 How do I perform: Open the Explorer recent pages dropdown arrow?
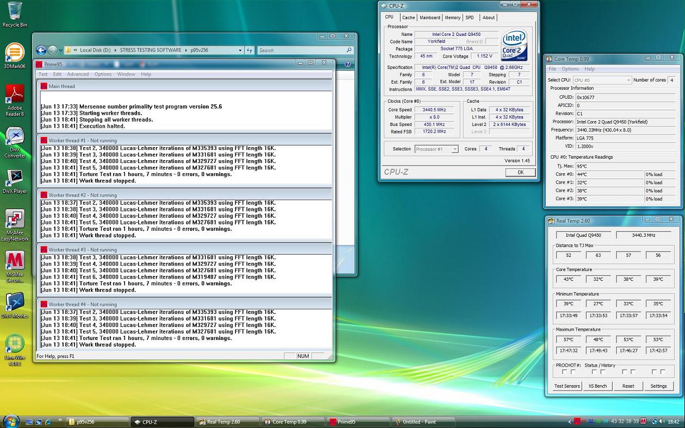point(60,50)
